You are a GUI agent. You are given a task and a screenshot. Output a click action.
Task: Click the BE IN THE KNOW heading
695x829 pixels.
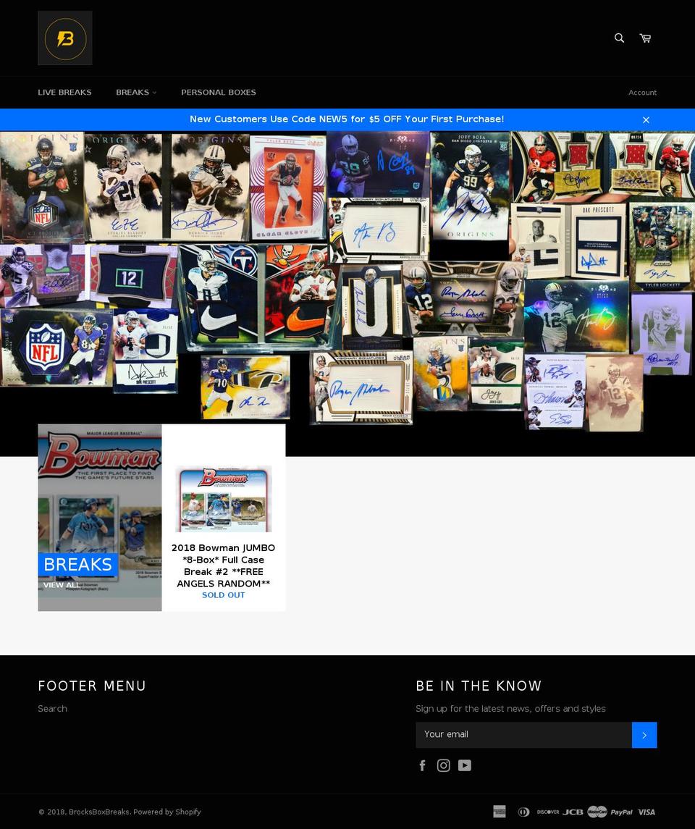(x=479, y=686)
